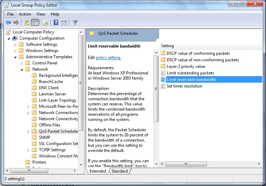Collapse the Administrative Templates node
This screenshot has width=266, height=186.
coord(15,57)
